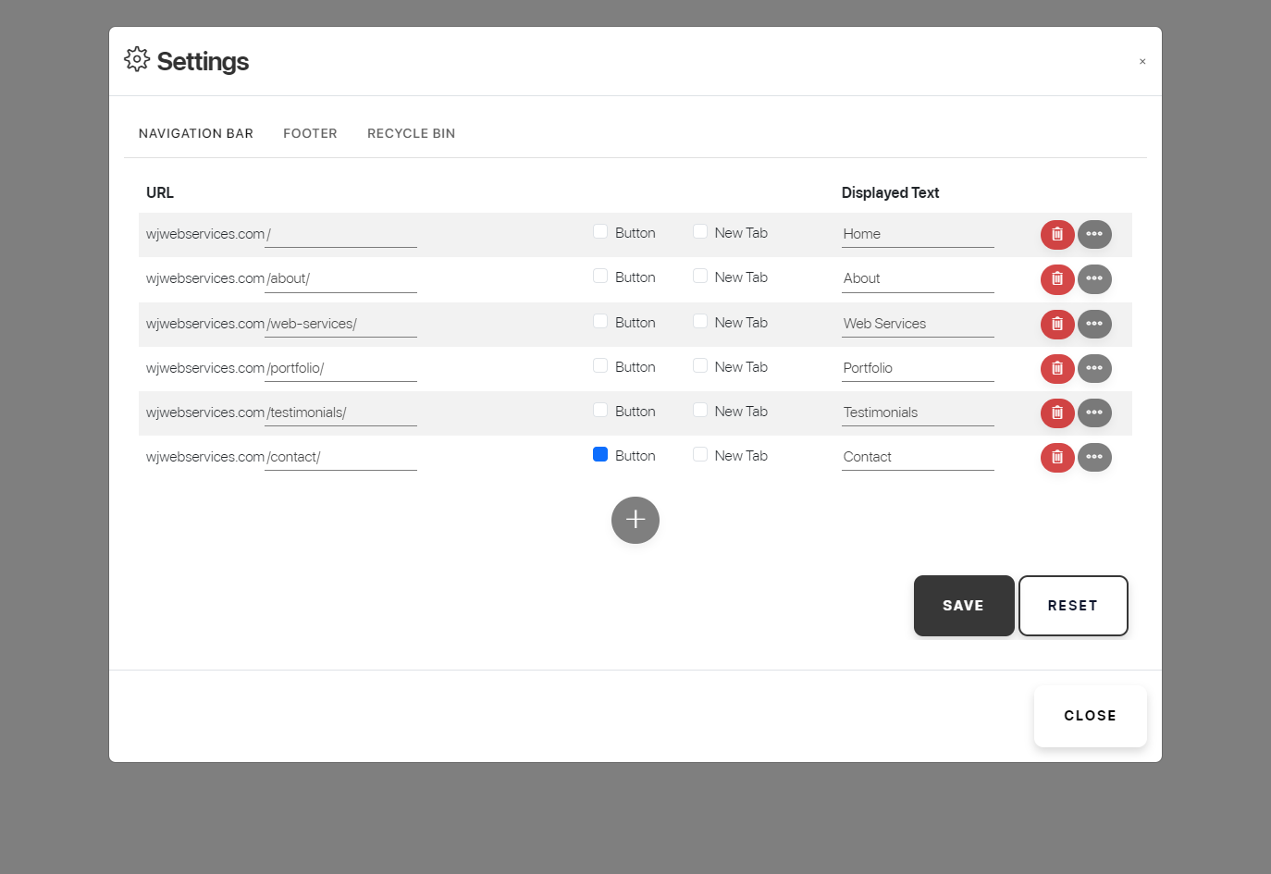Delete the Testimonials navigation row
This screenshot has width=1271, height=874.
1057,413
